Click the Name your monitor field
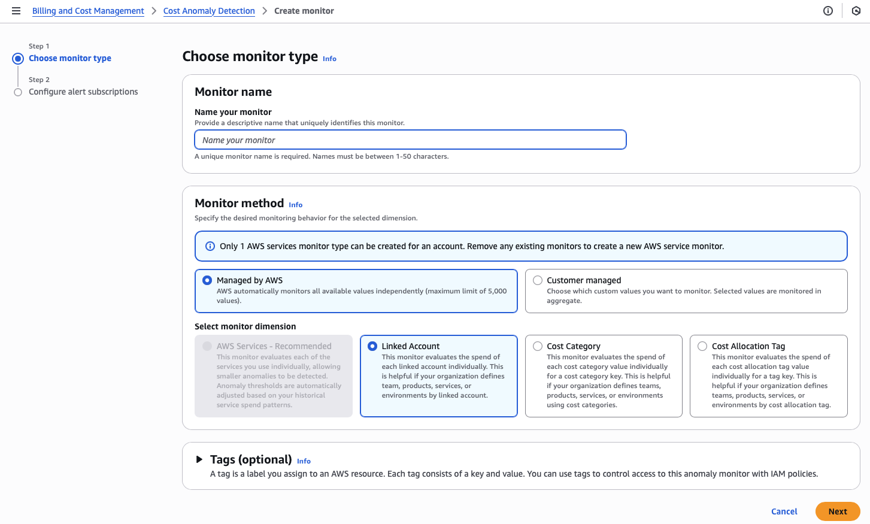The width and height of the screenshot is (870, 524). pos(410,140)
